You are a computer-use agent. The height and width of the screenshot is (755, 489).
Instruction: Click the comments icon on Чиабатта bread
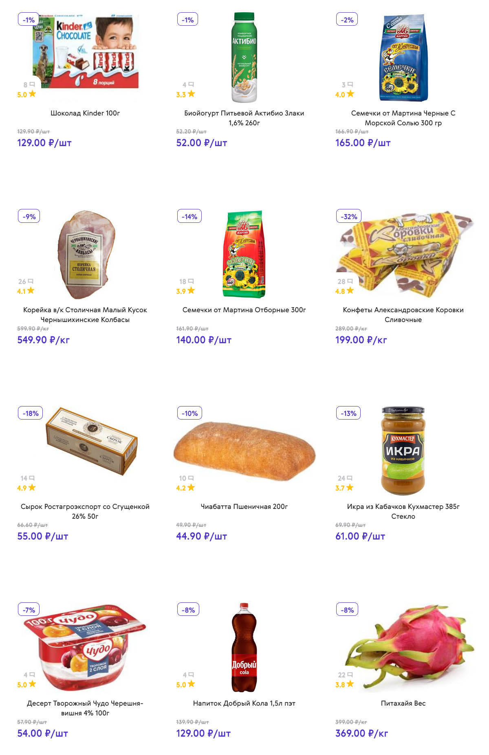191,478
